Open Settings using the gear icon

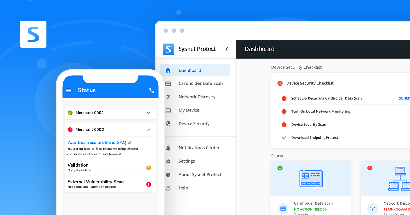coord(168,161)
